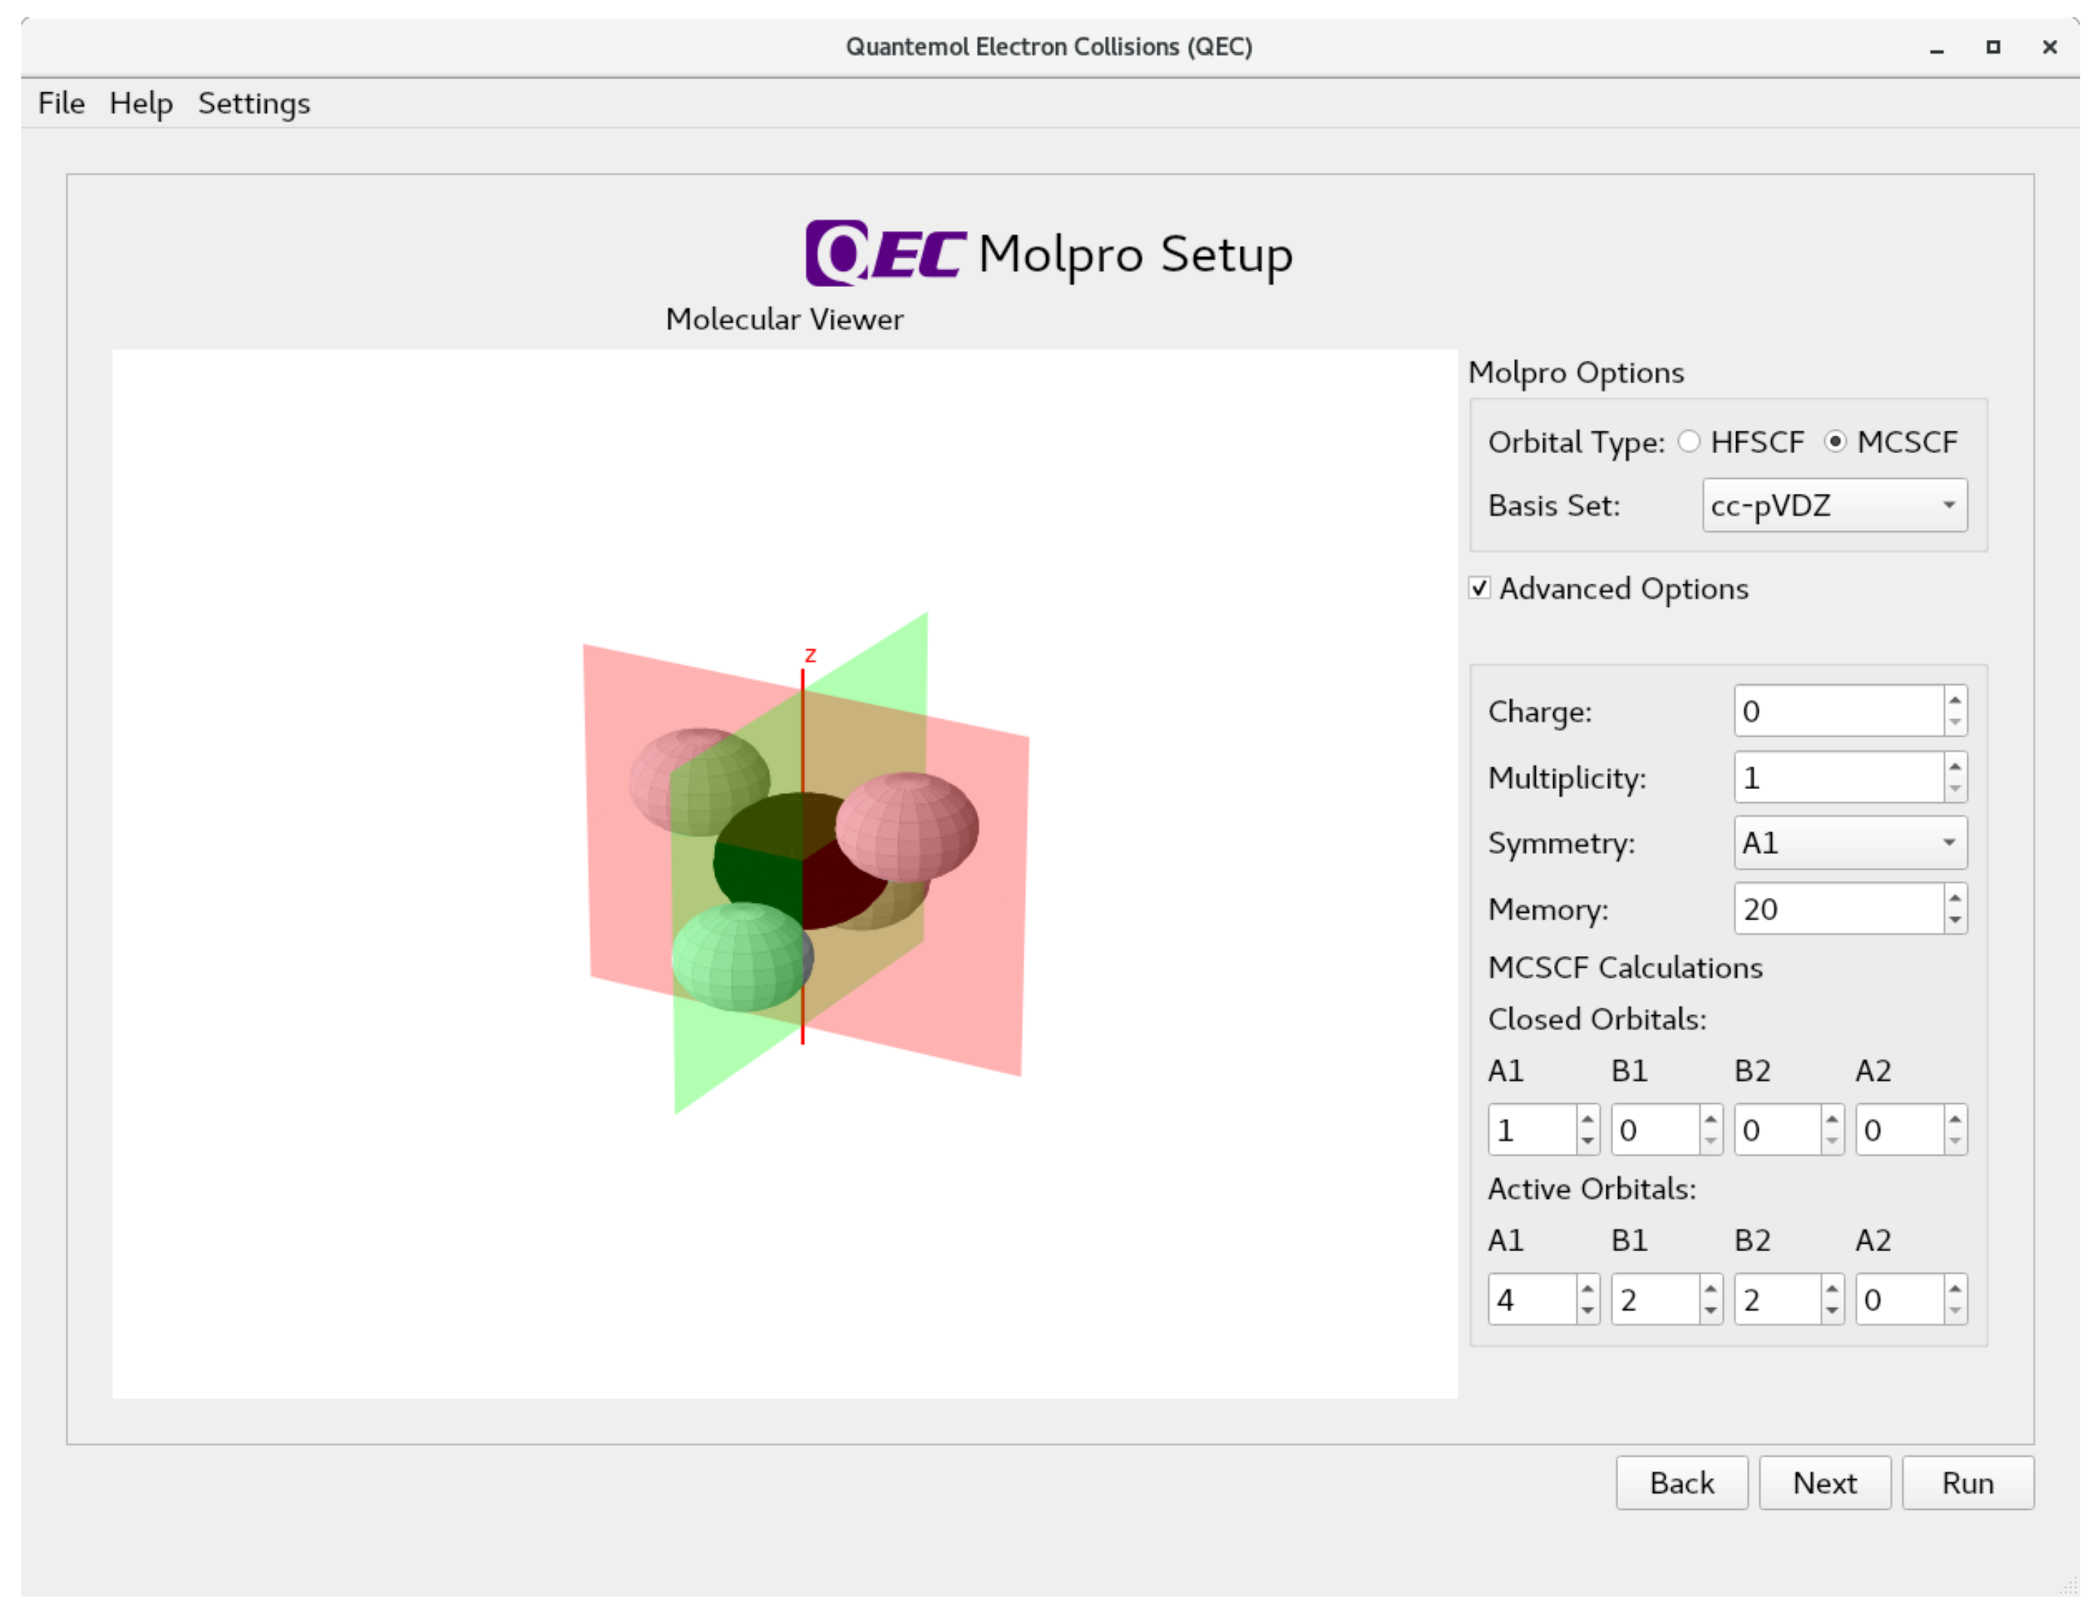This screenshot has height=1620, width=2098.
Task: Open the Basis Set cc-pVDZ dropdown
Action: (1834, 505)
